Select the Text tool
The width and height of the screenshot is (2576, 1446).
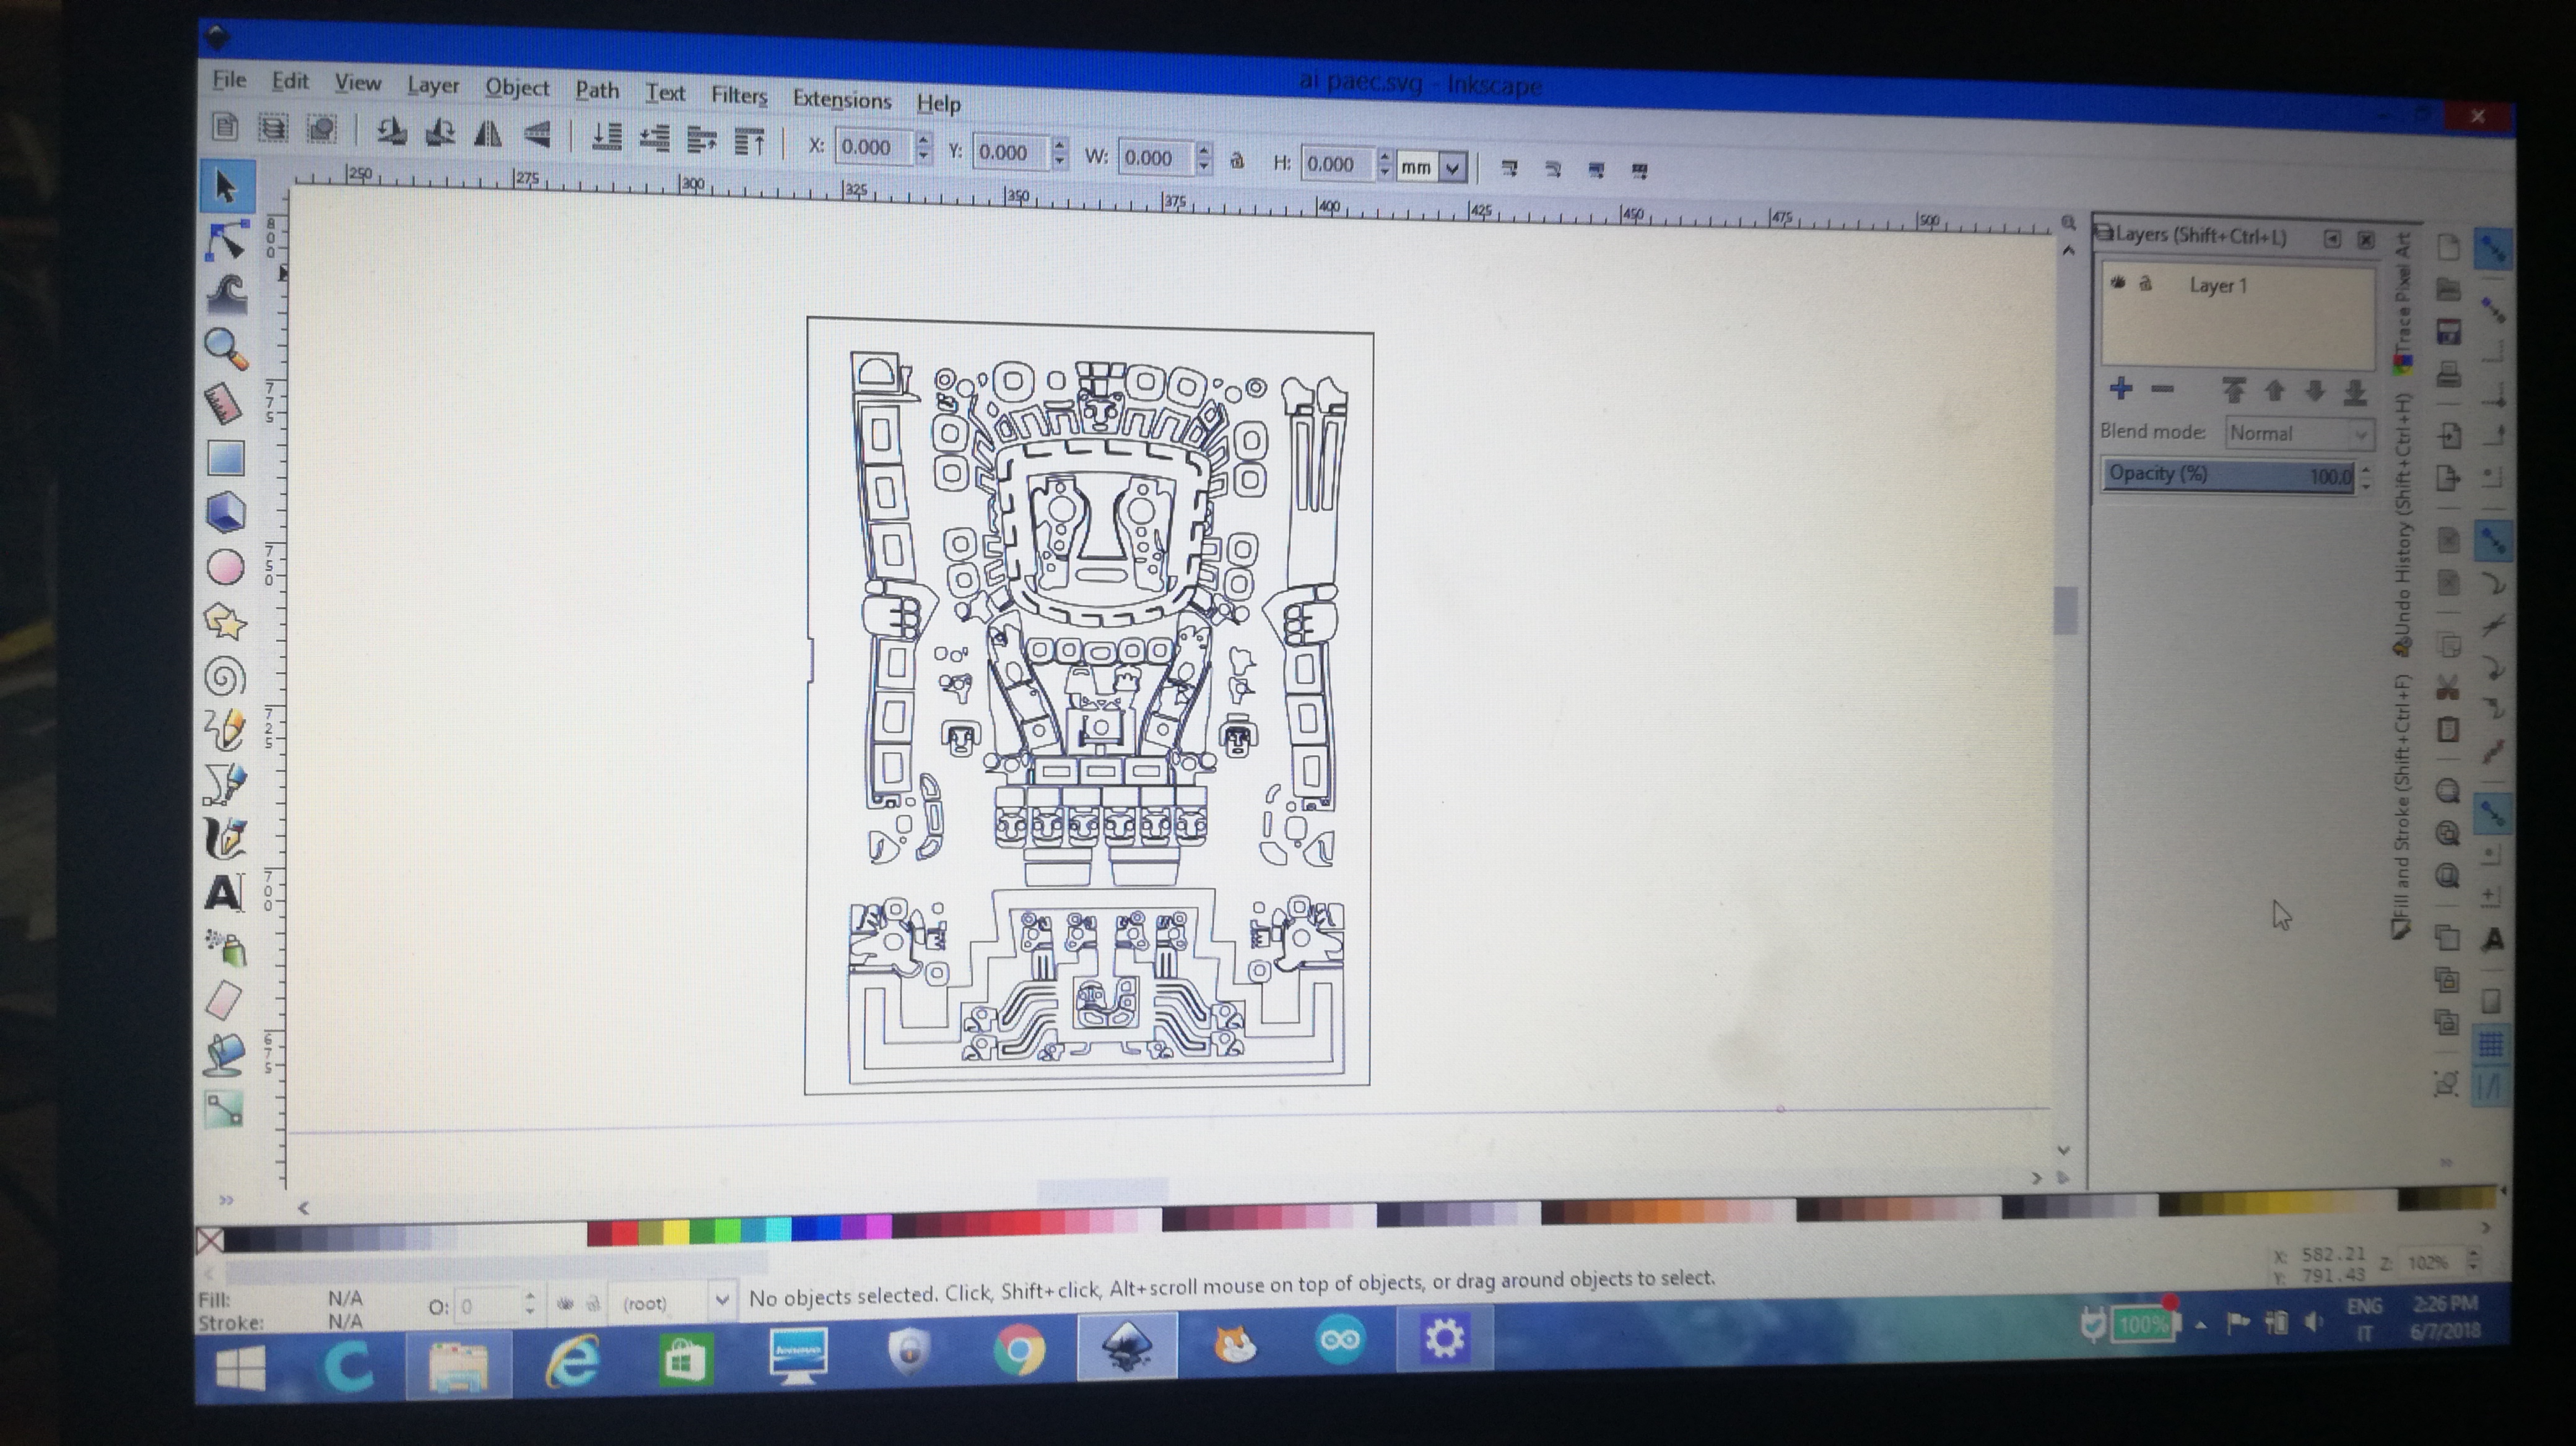click(224, 893)
